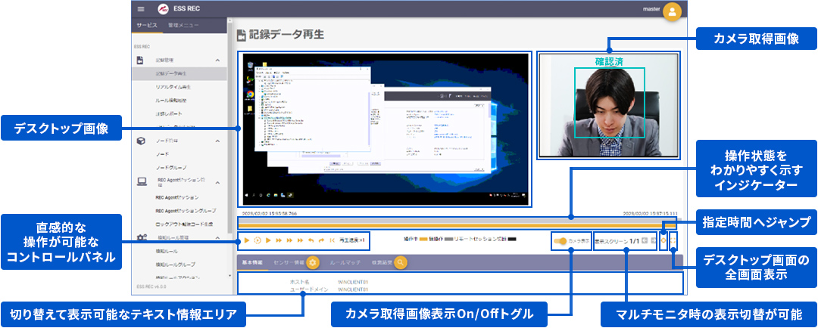Open the master user avatar menu
This screenshot has height=328, width=818.
click(672, 11)
